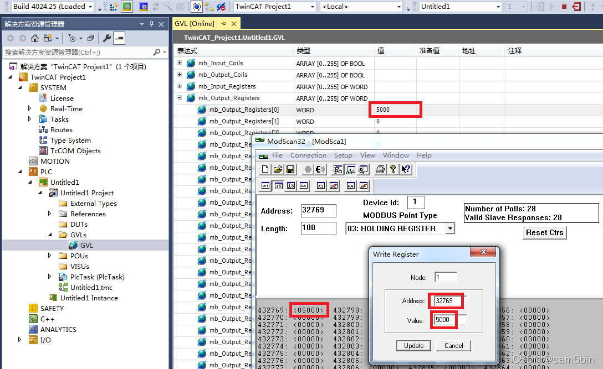This screenshot has width=603, height=369.
Task: Open the TwinCAT Project1 dropdown
Action: click(x=312, y=7)
